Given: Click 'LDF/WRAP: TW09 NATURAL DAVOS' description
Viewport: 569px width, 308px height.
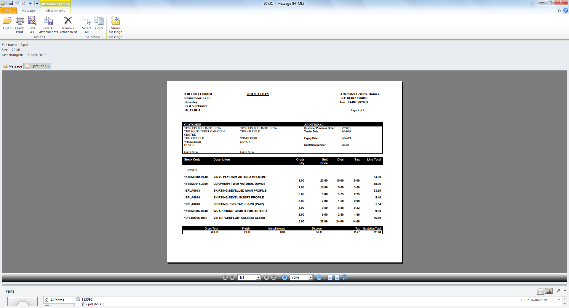Looking at the screenshot, I should [x=239, y=184].
